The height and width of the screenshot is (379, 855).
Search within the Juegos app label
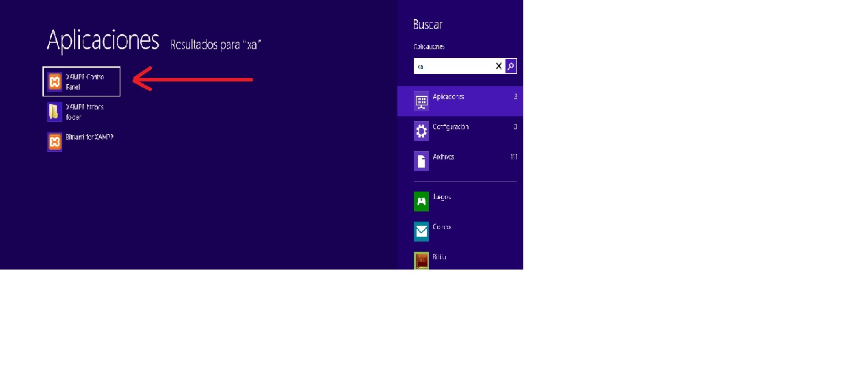(442, 197)
